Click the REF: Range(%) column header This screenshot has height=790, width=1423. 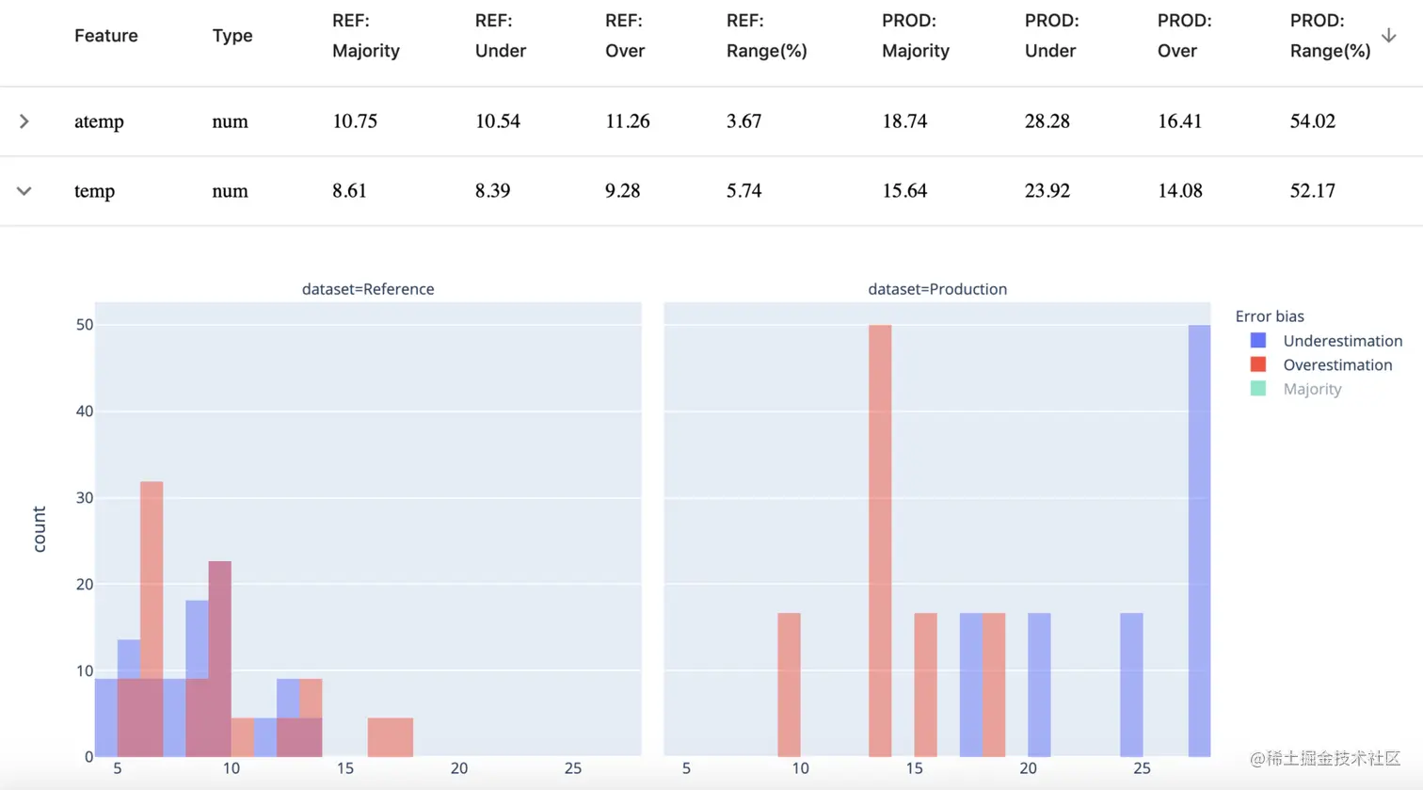click(766, 36)
